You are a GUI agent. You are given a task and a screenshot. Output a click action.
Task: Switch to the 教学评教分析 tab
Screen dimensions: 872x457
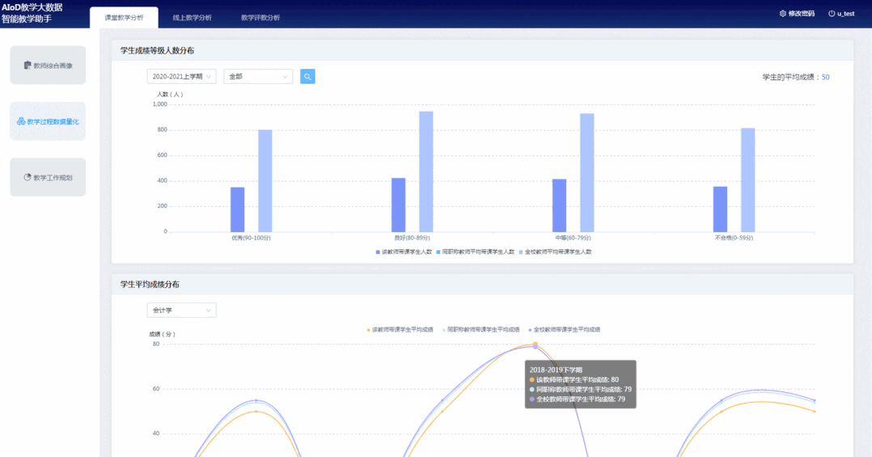(260, 17)
